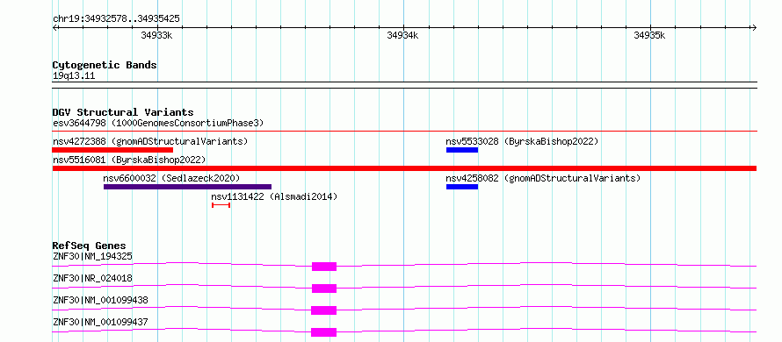Click the chr19:34932578..34935425 region label
Image resolution: width=782 pixels, height=342 pixels.
pyautogui.click(x=116, y=19)
